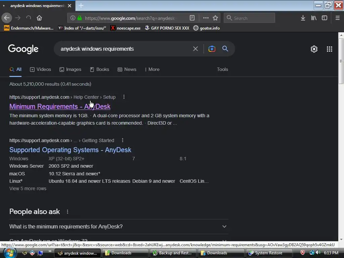Click View 5 more rows
This screenshot has height=258, width=344.
coord(28,188)
